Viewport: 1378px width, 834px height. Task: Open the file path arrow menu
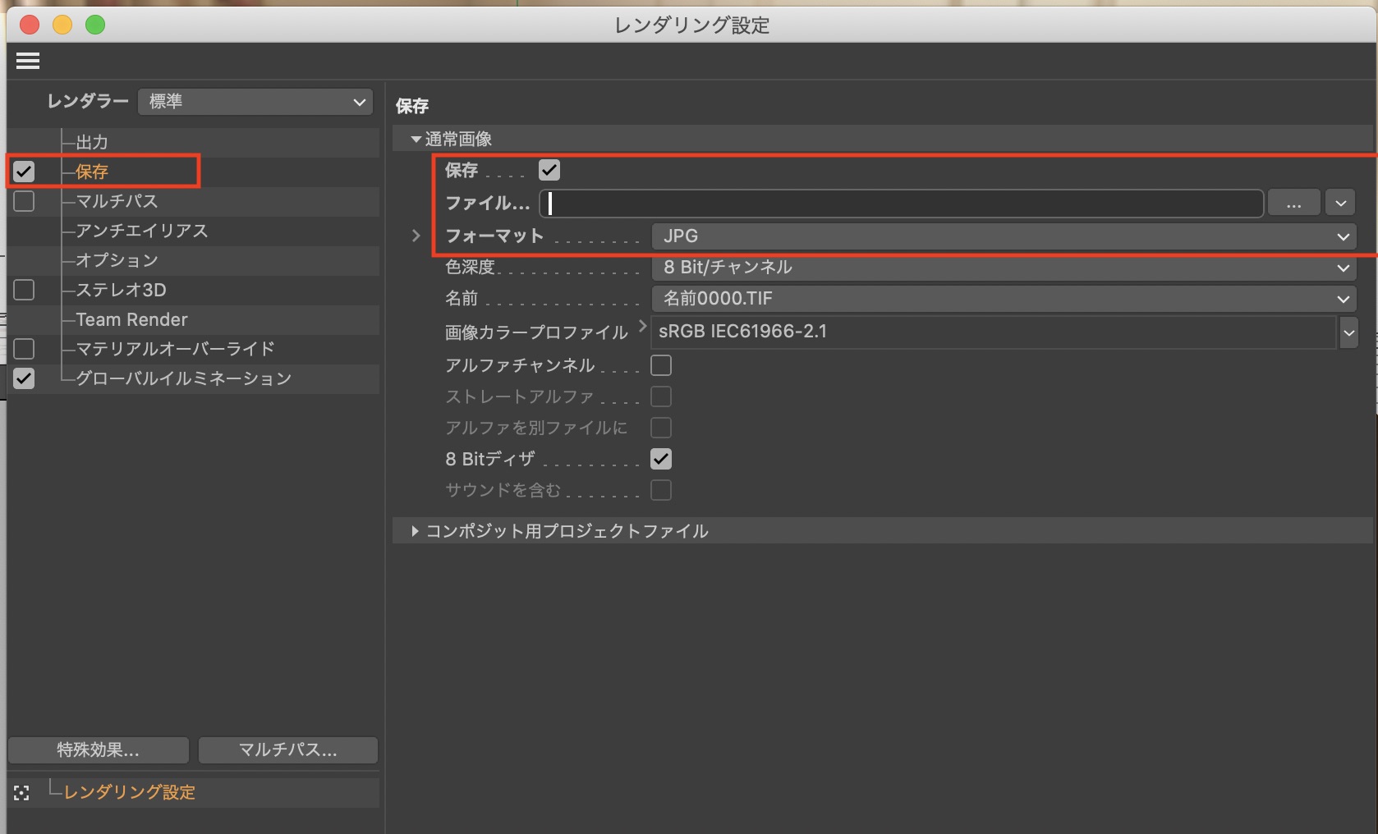(x=1340, y=204)
